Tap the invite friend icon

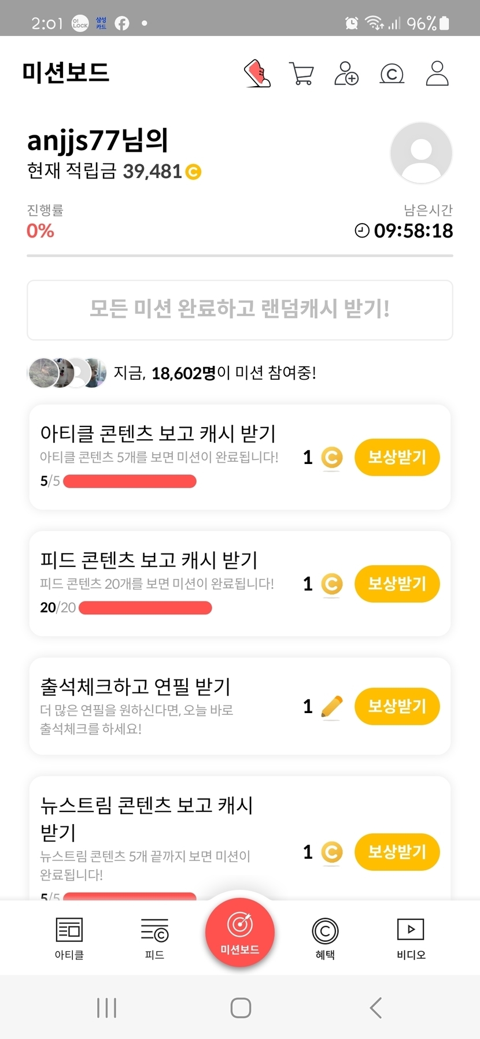[x=346, y=73]
